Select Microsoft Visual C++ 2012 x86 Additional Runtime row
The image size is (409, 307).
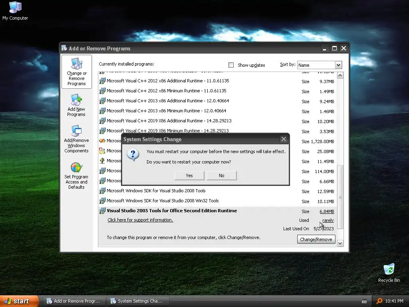tap(217, 81)
